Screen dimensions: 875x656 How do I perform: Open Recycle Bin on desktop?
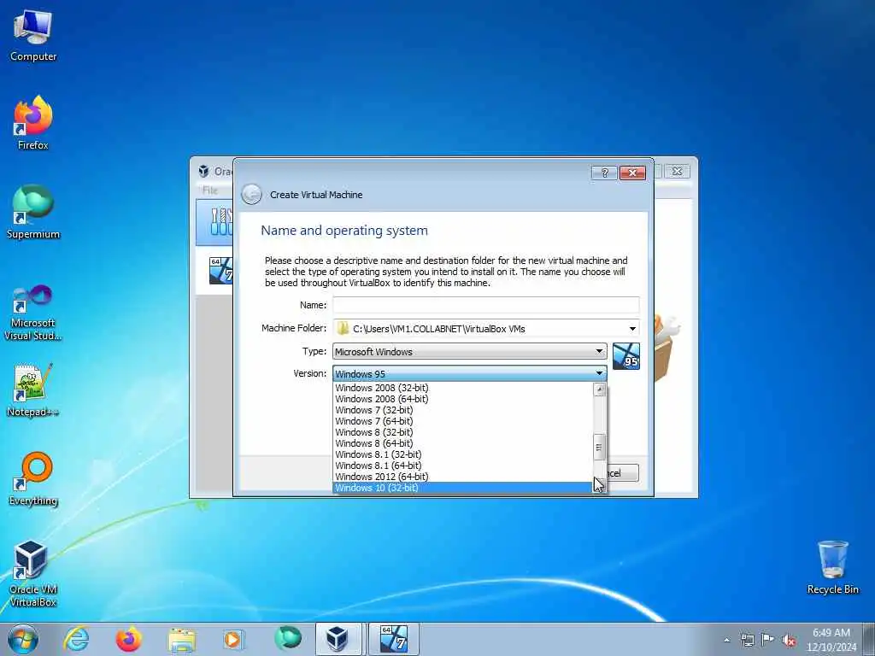click(832, 567)
